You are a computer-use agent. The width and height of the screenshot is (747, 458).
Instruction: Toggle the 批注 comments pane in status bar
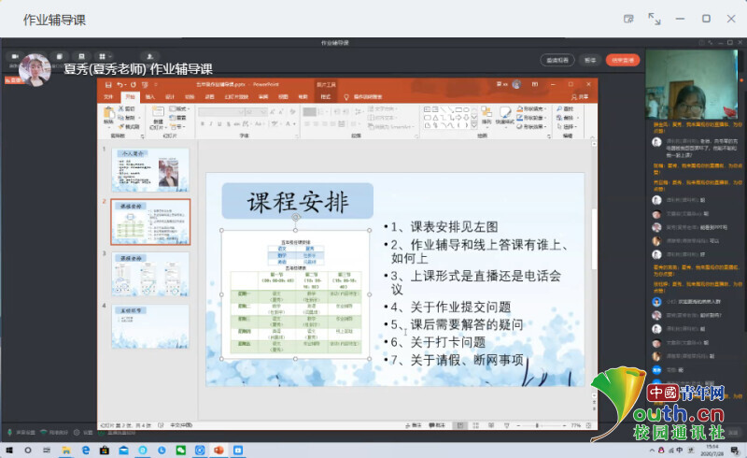point(435,424)
